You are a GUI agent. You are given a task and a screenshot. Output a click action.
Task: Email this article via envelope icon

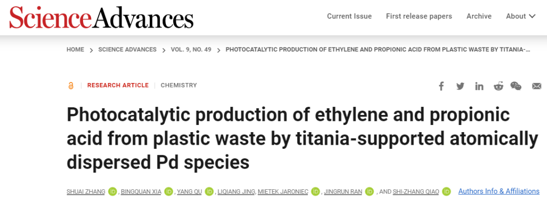point(536,86)
